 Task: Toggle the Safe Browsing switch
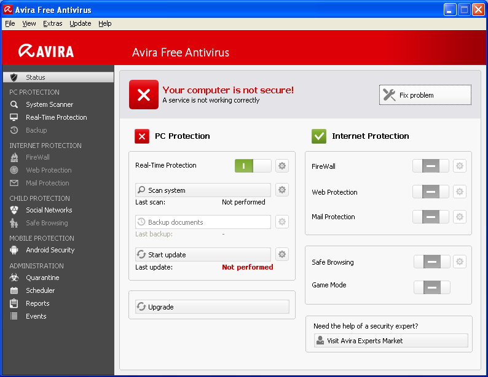click(432, 262)
